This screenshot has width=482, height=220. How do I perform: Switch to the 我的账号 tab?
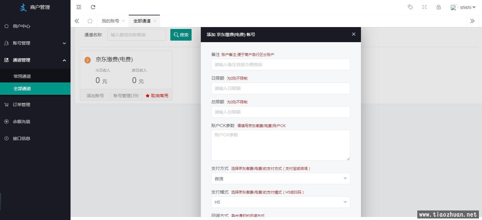(110, 21)
